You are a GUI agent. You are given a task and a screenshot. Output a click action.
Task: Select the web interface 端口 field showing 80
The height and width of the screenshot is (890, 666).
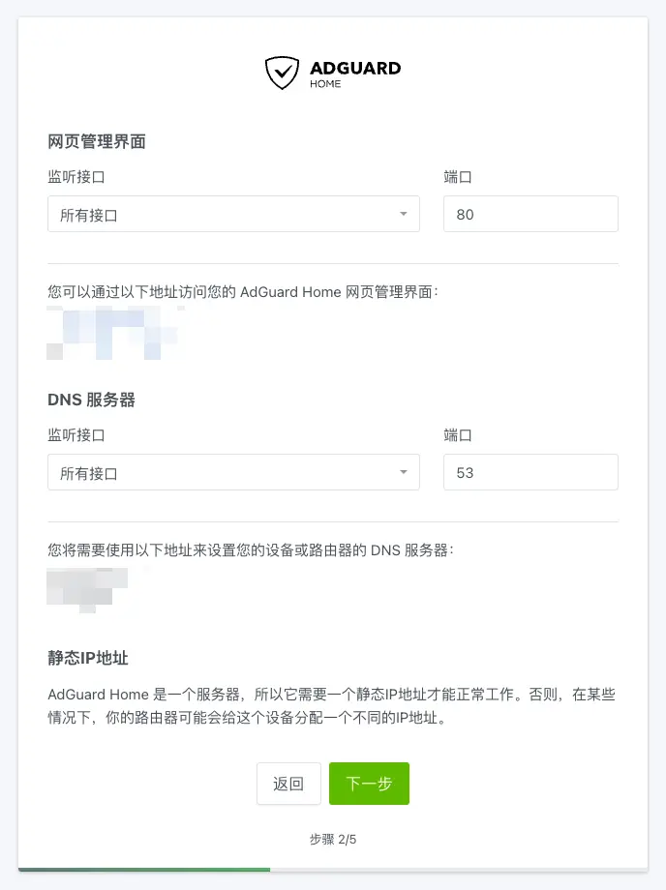(x=530, y=213)
